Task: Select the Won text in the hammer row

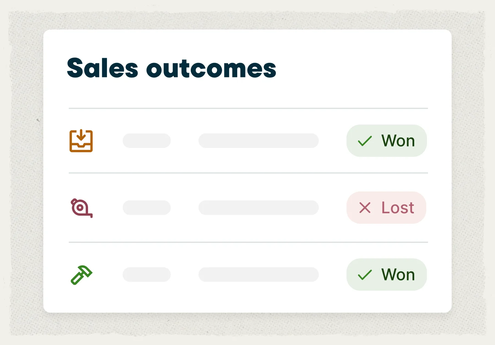Action: click(398, 275)
